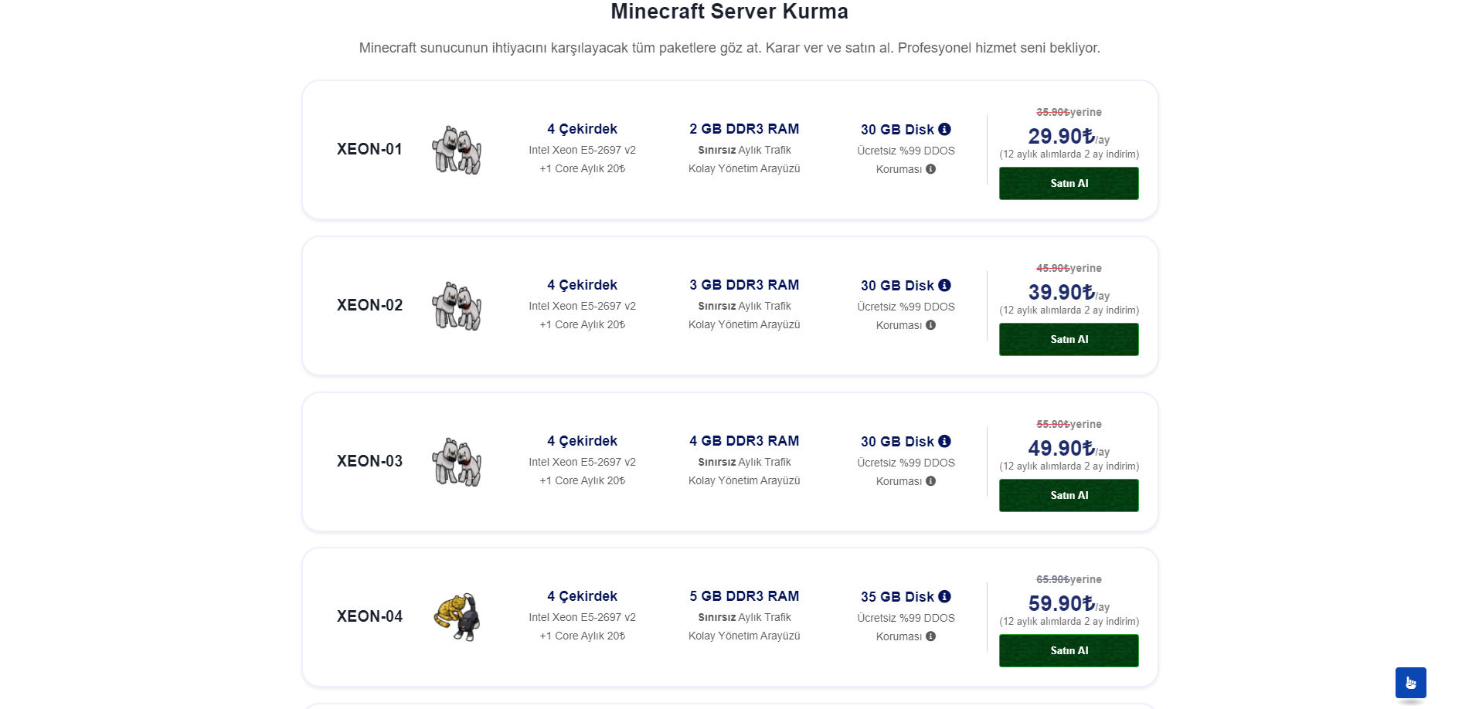Click the blue floating hand icon button
Image resolution: width=1462 pixels, height=709 pixels.
(1410, 683)
